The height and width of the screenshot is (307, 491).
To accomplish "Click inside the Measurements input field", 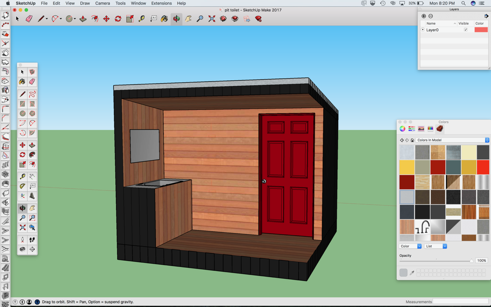I will click(x=460, y=302).
